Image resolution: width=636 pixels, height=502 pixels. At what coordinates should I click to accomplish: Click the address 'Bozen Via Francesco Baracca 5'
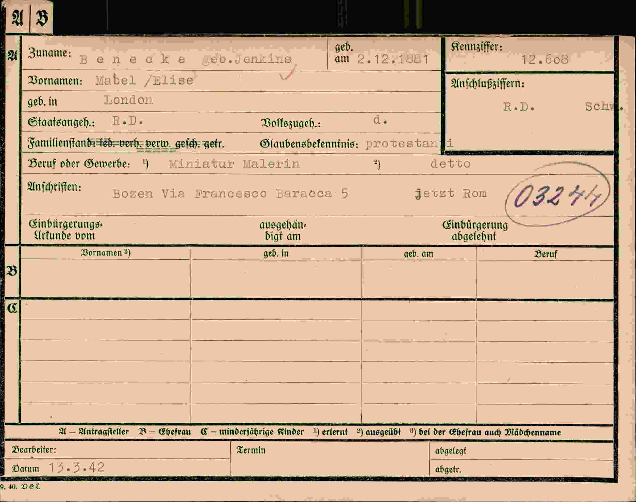(x=230, y=194)
